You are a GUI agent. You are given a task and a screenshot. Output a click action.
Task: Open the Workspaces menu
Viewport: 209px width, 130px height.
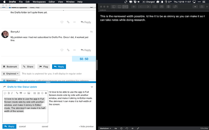pos(39,2)
